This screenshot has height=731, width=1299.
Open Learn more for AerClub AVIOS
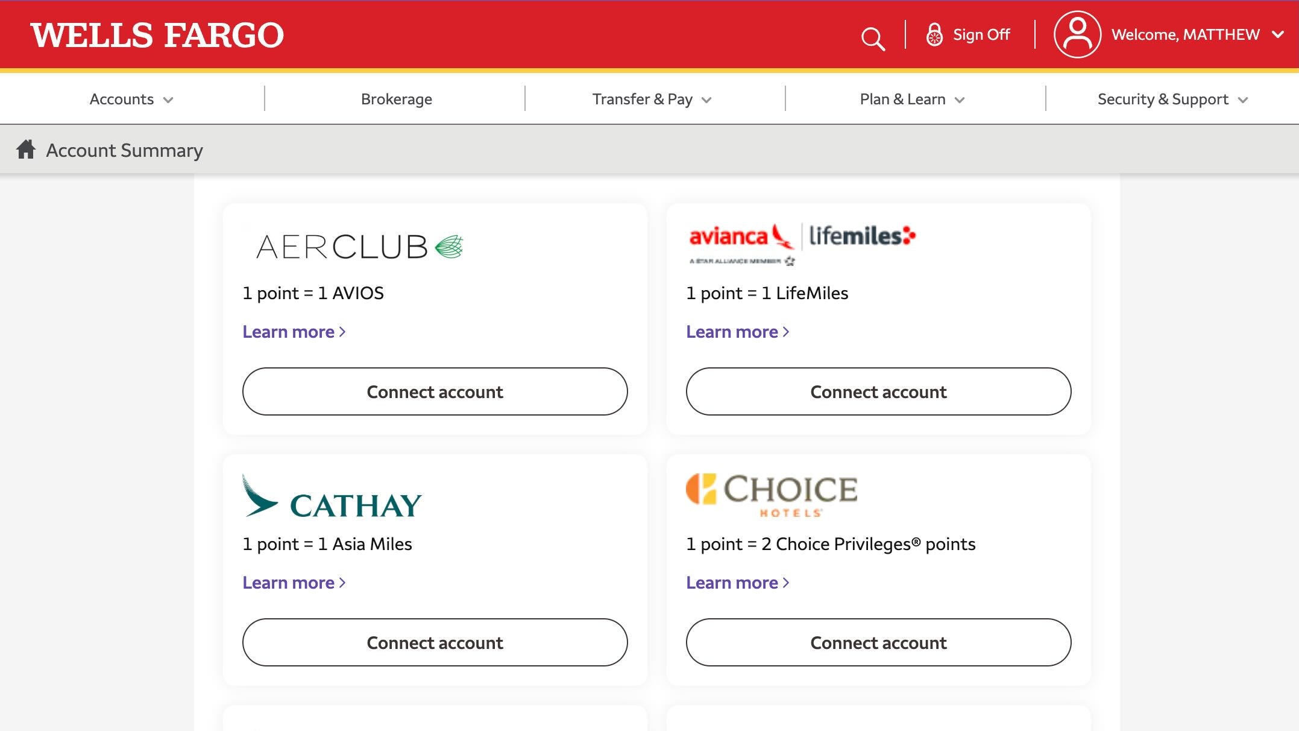pos(294,332)
